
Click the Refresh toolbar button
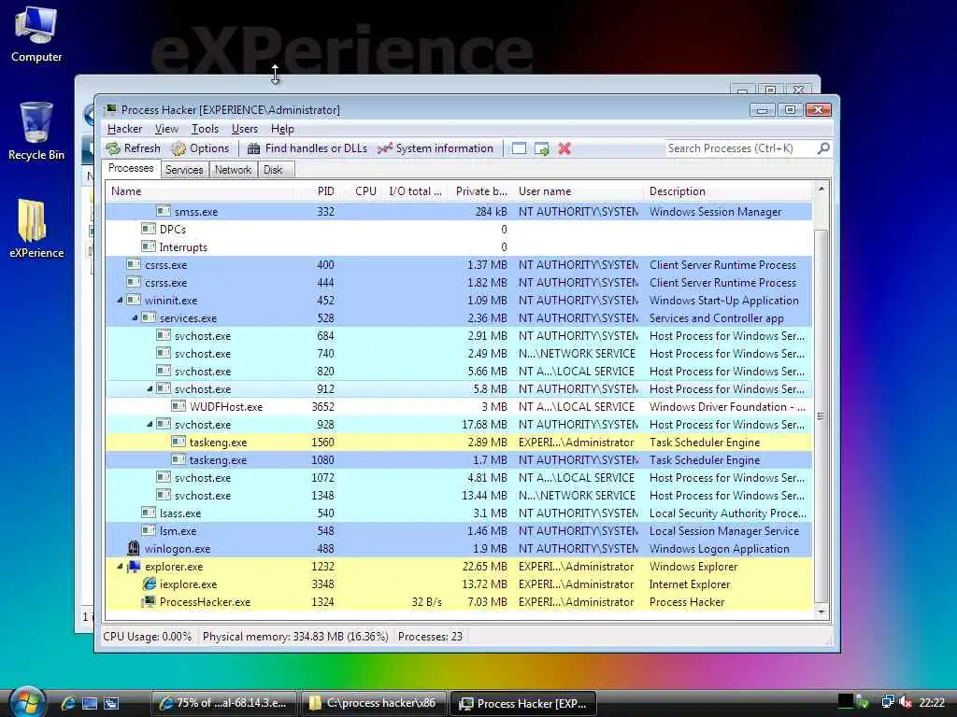(133, 148)
